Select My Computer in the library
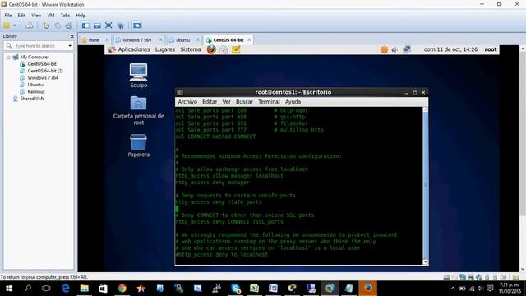The height and width of the screenshot is (296, 526). point(35,57)
